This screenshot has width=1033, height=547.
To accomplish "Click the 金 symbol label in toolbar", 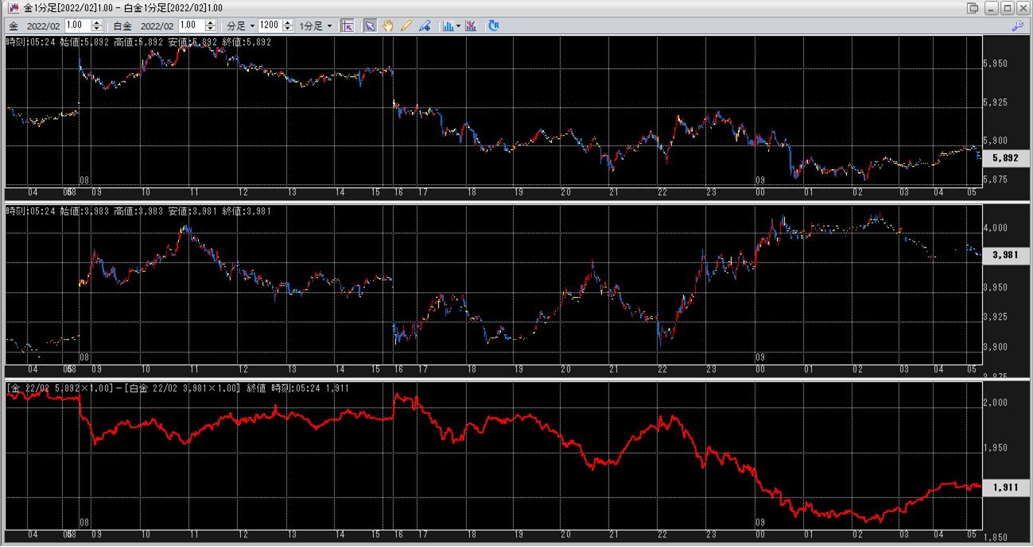I will [14, 25].
